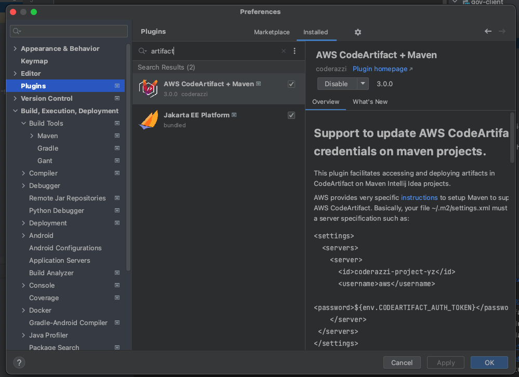
Task: Expand the Docker node
Action: pyautogui.click(x=23, y=310)
